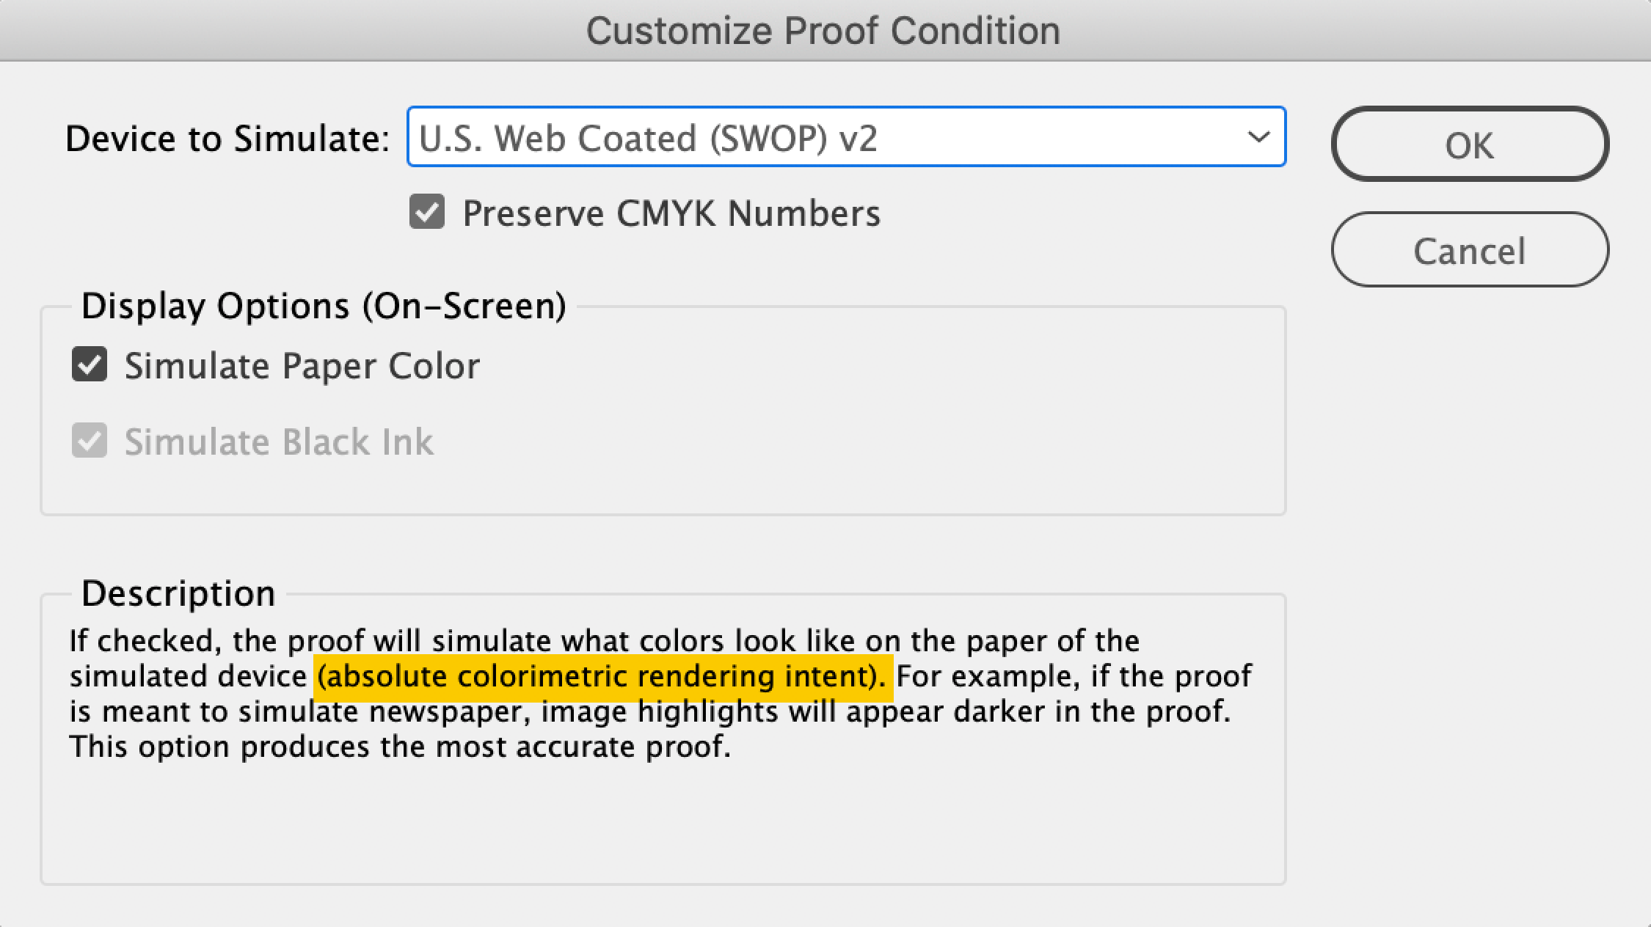Disable Simulate Paper Color

[89, 365]
